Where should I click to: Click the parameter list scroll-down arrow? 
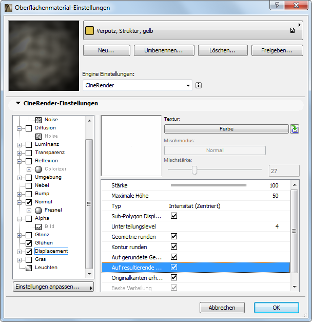[295, 287]
